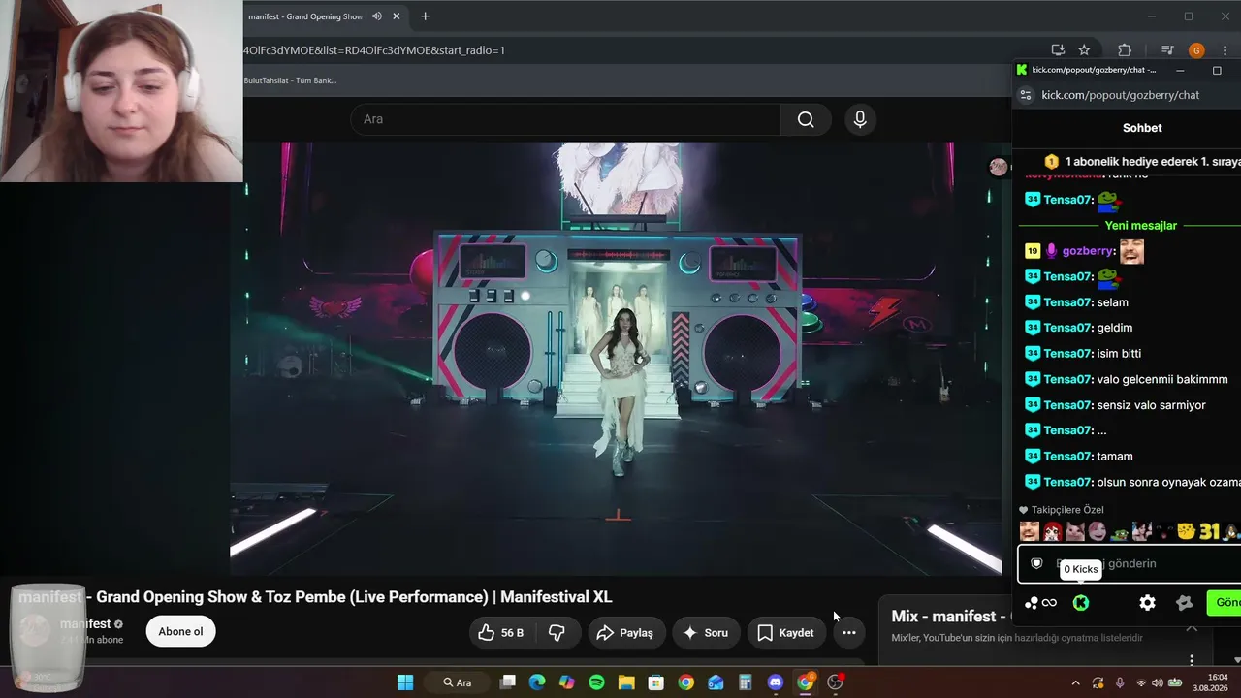Click the chat identity shield icon

tap(1036, 563)
